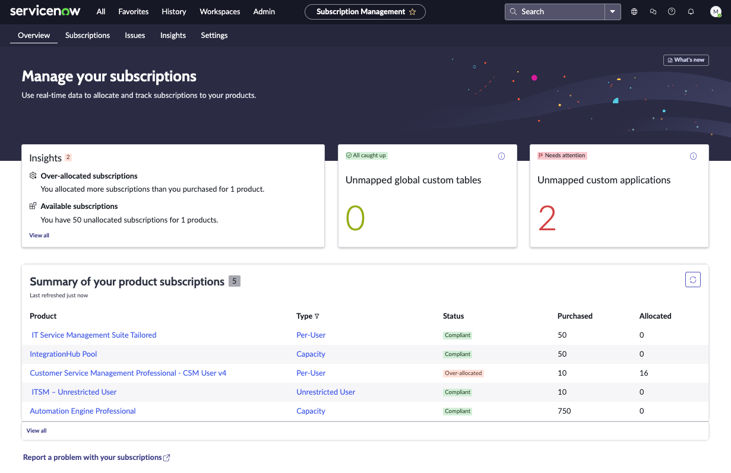Filter the Type column with funnel icon
731x473 pixels.
[x=317, y=316]
